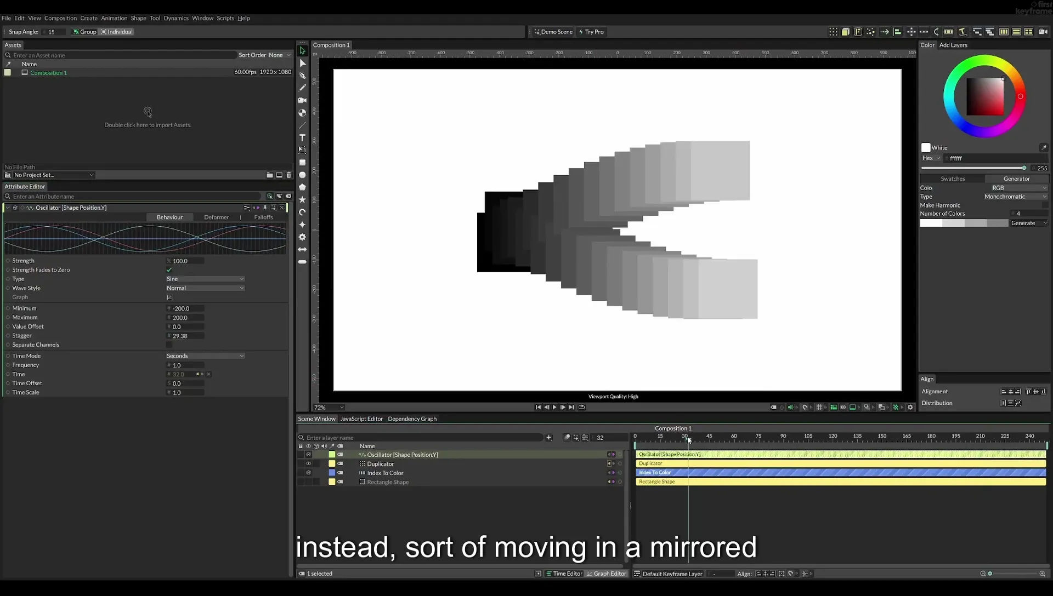Screen dimensions: 1053x596
Task: Open viewport settings gear icon
Action: point(910,407)
